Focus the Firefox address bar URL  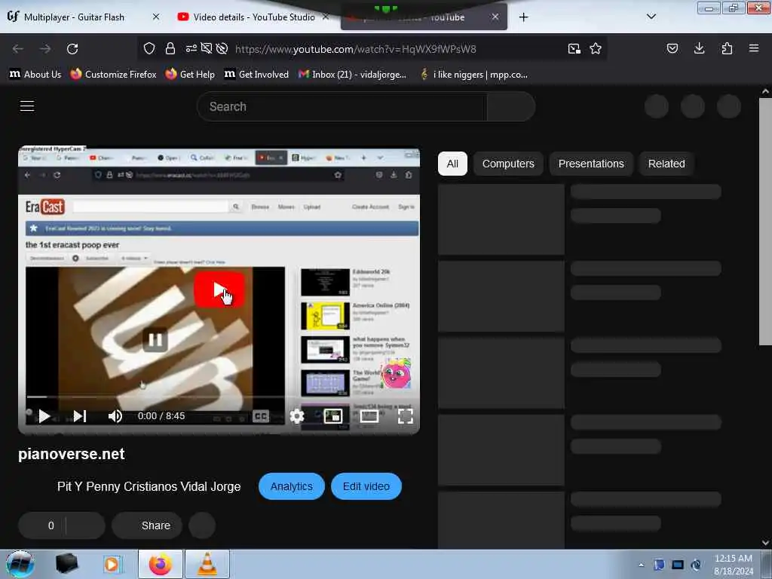point(355,49)
